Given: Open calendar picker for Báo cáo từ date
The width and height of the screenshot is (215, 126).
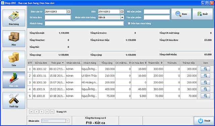Looking at the screenshot, I should (x=69, y=12).
